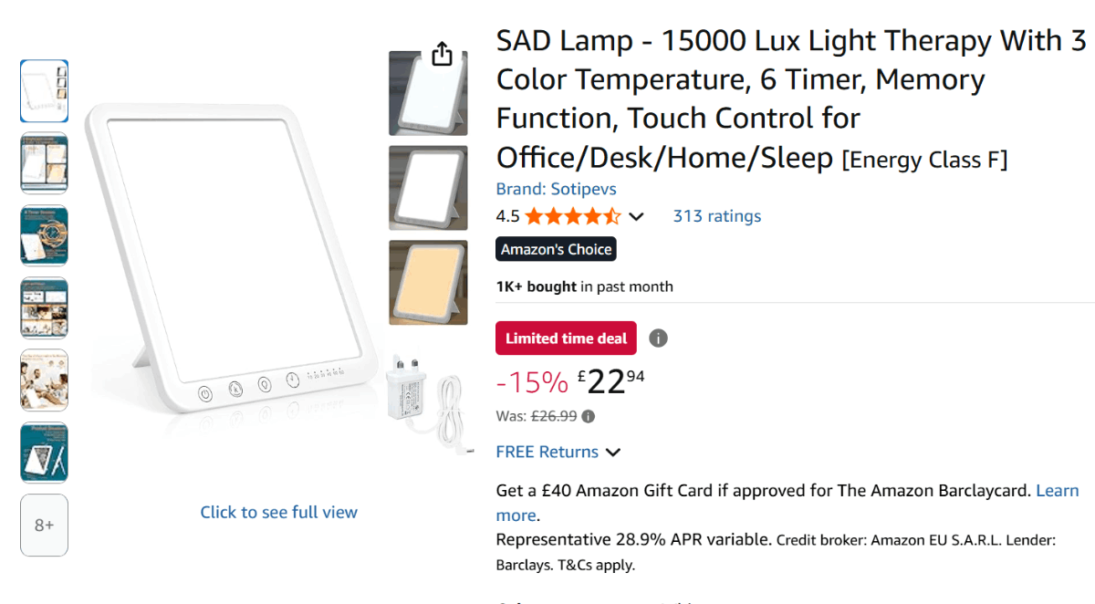Select the first lamp thumbnail image
Viewport: 1095px width, 604px height.
click(x=44, y=90)
